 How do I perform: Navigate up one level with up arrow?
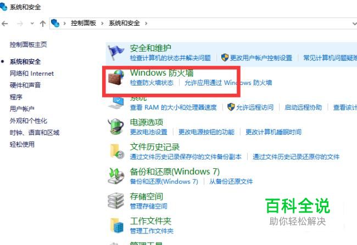(43, 24)
